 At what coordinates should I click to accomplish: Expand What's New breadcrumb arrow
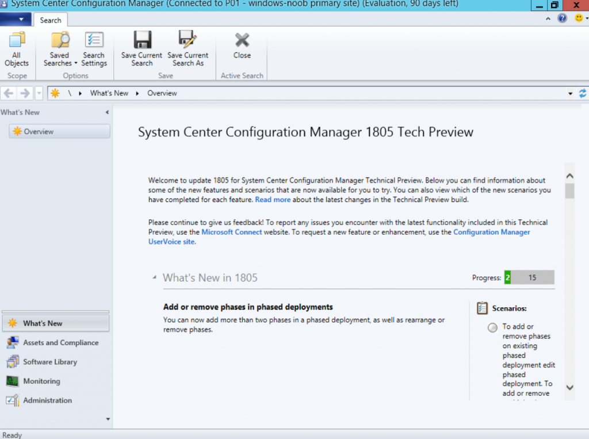click(x=137, y=93)
